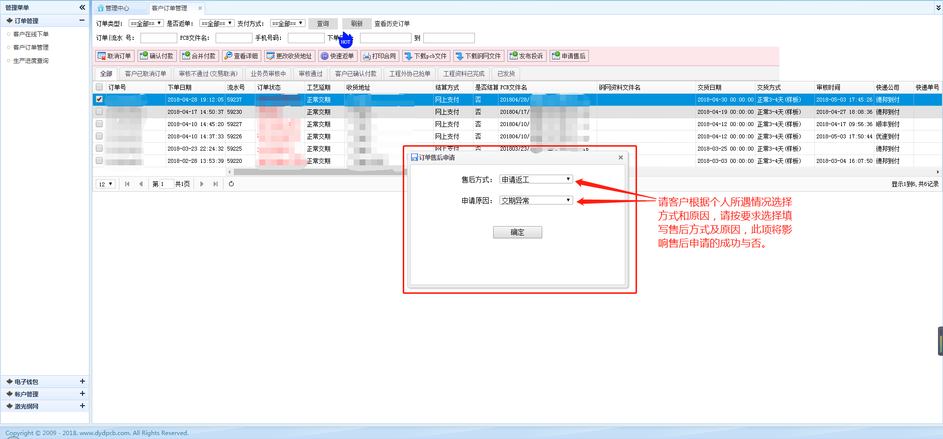Open the 支付方式 dropdown
The height and width of the screenshot is (439, 943).
click(x=287, y=23)
